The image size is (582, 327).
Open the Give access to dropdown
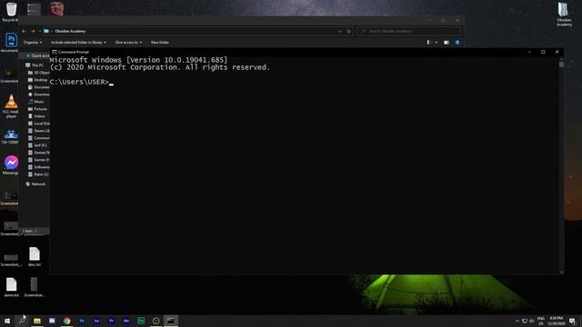pos(128,43)
